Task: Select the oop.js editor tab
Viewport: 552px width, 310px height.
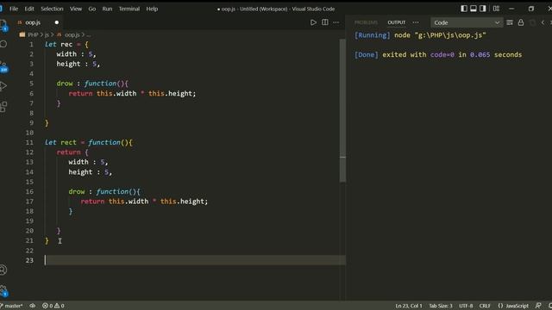Action: click(x=33, y=22)
